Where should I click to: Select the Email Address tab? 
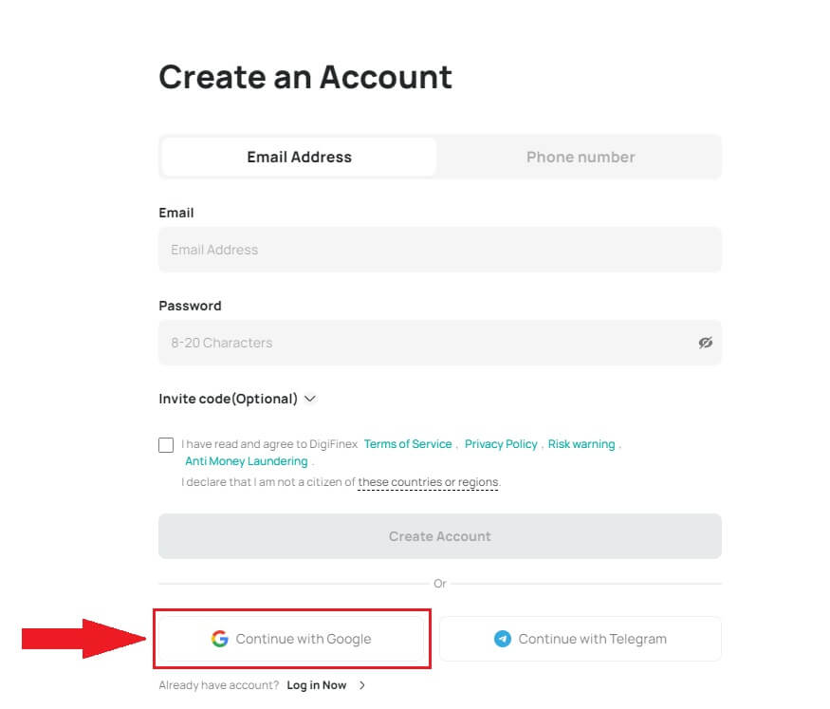(299, 157)
